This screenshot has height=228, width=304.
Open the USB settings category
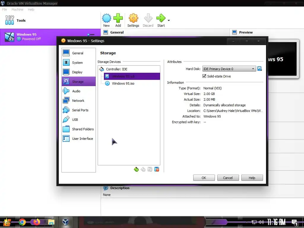click(78, 120)
